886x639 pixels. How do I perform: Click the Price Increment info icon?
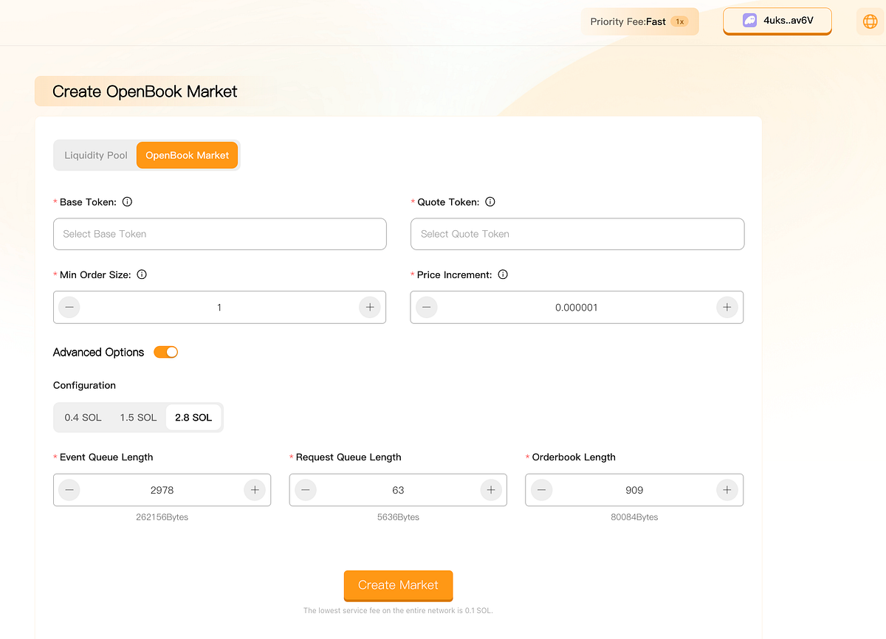502,274
